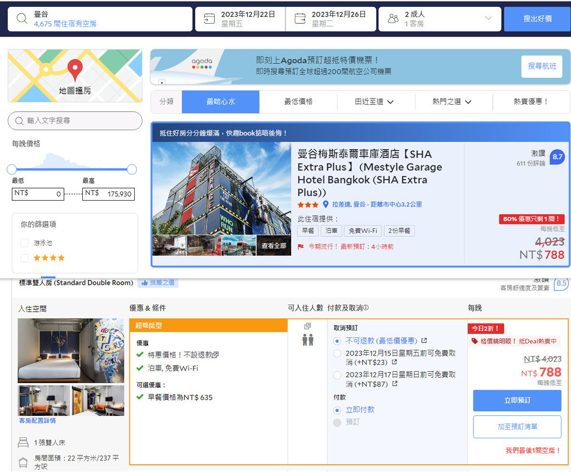Click the 拉差達, 曼谷 location link
Viewport: 571px width, 472px height.
(377, 204)
